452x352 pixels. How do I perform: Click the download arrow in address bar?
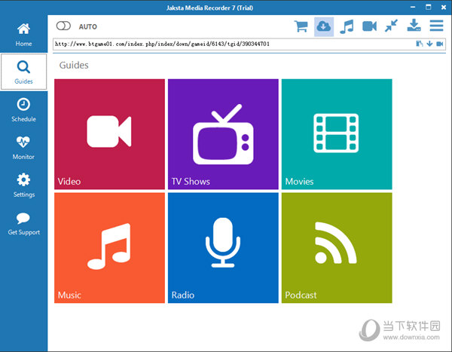tap(429, 44)
